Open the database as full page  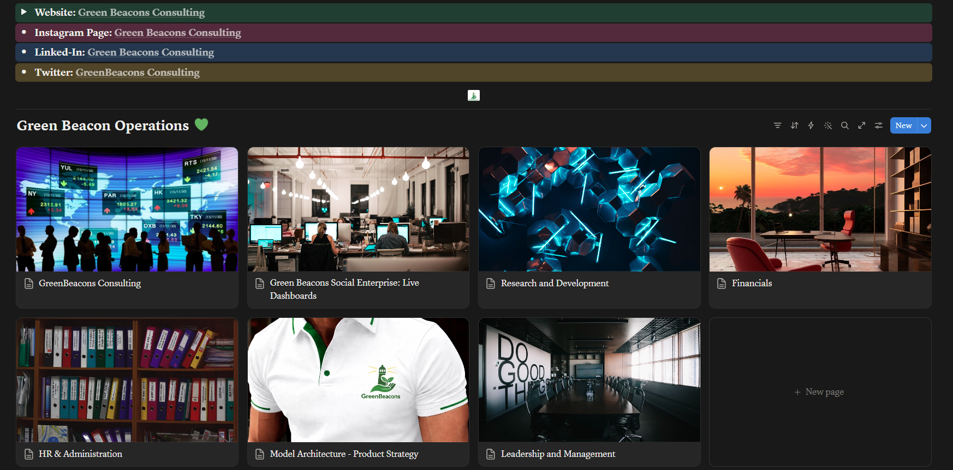pos(862,125)
